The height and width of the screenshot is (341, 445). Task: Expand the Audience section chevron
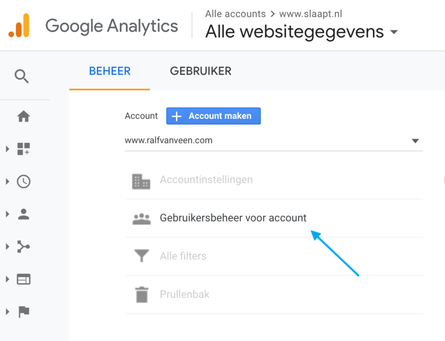click(7, 214)
